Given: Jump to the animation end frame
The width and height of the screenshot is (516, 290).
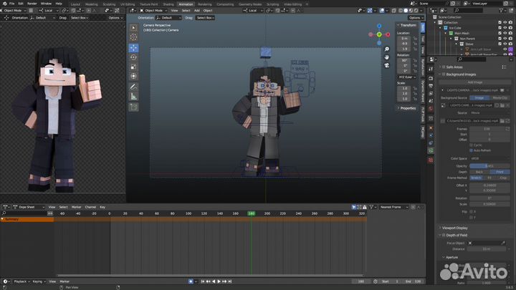Looking at the screenshot, I should (x=230, y=281).
